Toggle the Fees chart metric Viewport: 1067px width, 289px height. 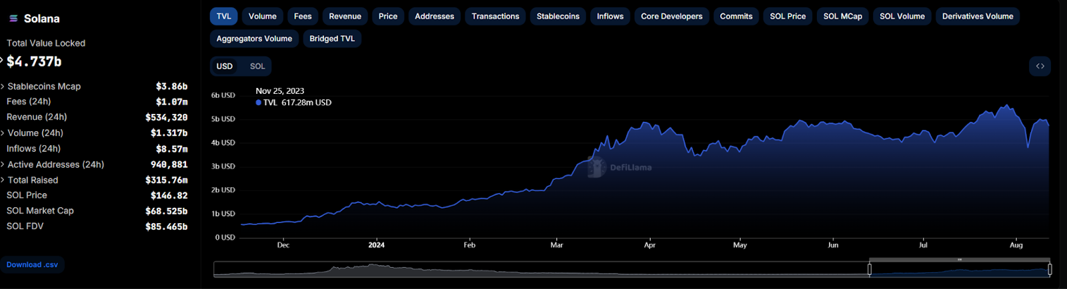pos(303,16)
